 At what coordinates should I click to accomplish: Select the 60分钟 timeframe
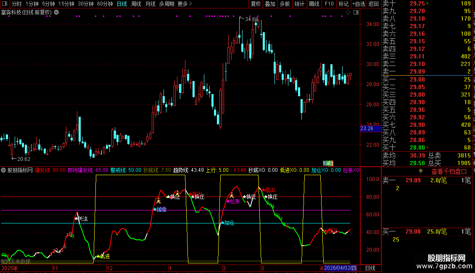[105, 4]
